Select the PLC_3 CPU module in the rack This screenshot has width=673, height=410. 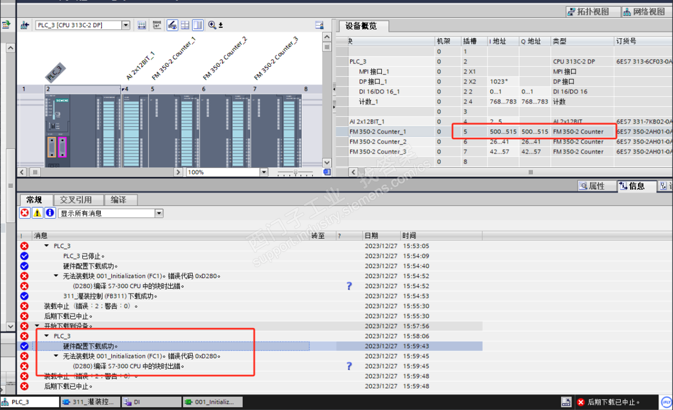(x=83, y=130)
